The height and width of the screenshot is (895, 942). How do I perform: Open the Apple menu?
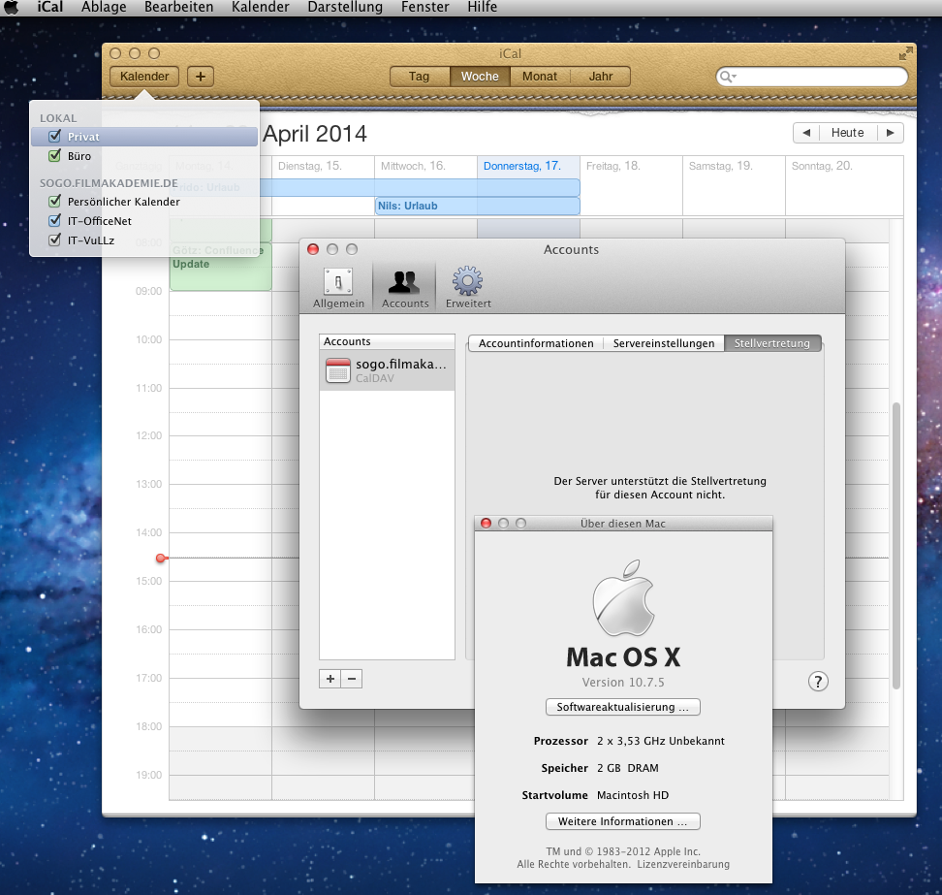(13, 8)
